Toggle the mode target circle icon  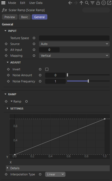[x=104, y=3]
